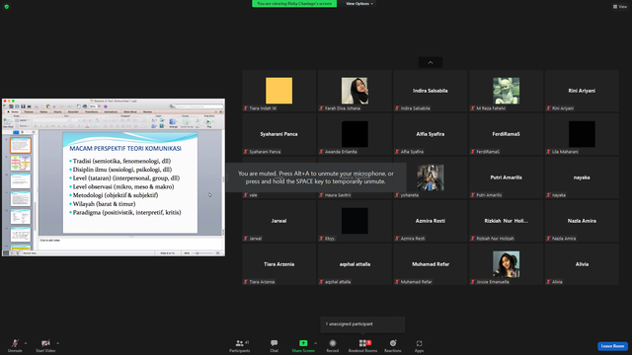Open the Review tab in PowerPoint
632x355 pixels.
[x=147, y=111]
